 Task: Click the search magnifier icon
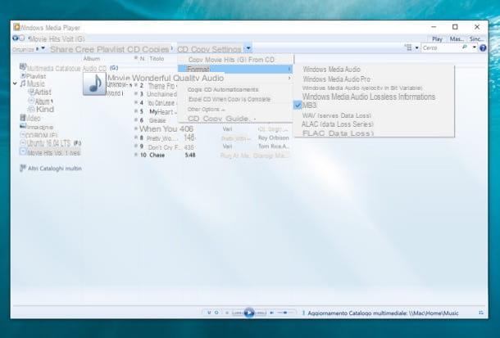[x=465, y=47]
